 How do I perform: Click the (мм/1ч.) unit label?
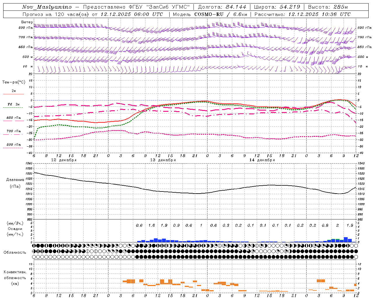(15, 234)
